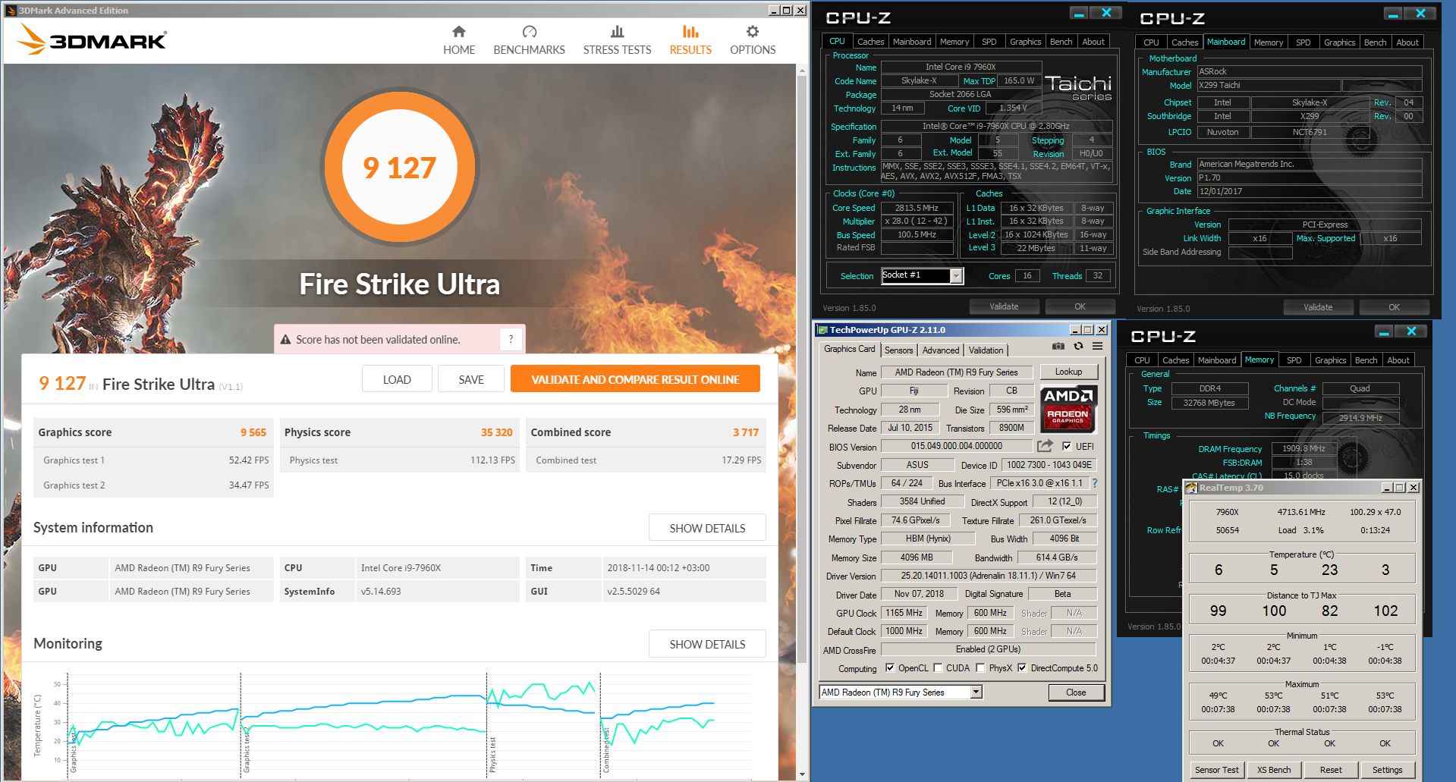Click the Settings button in RealTemp
The width and height of the screenshot is (1456, 782).
coord(1387,770)
